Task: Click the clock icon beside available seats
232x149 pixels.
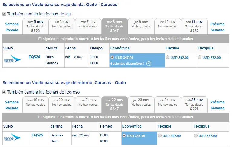Action: click(x=149, y=63)
